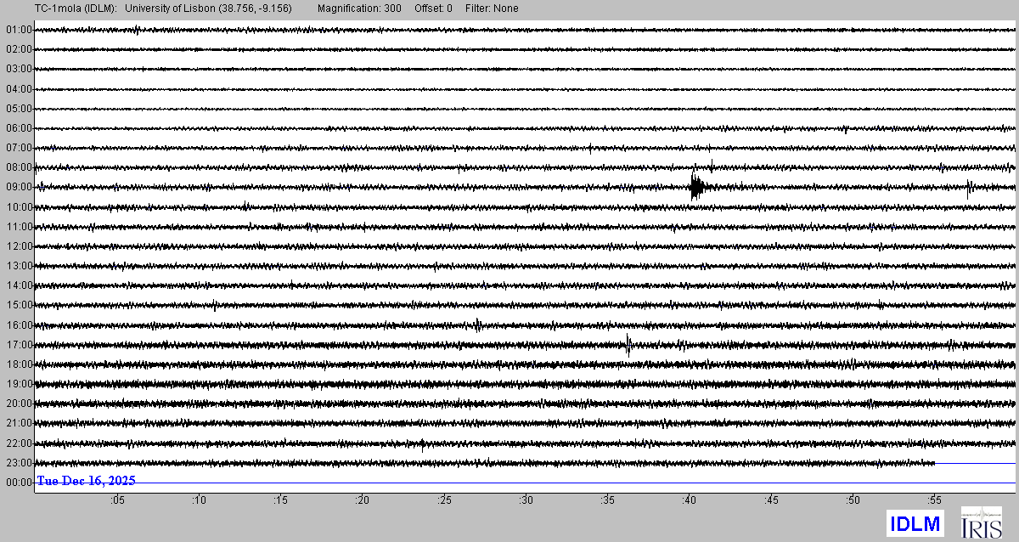Screen dimensions: 1019x542
Task: Click the :40 minute axis tick
Action: (690, 500)
